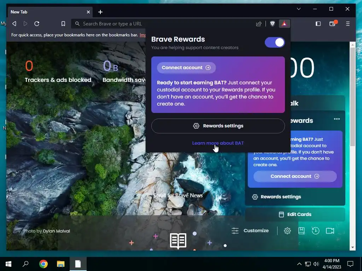This screenshot has height=271, width=362.
Task: Go back with the browser back arrow
Action: pos(14,24)
